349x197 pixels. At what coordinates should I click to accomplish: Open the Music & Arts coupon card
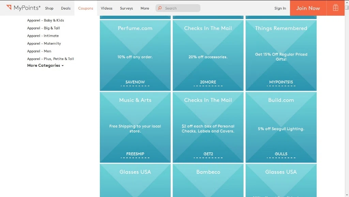point(135,127)
